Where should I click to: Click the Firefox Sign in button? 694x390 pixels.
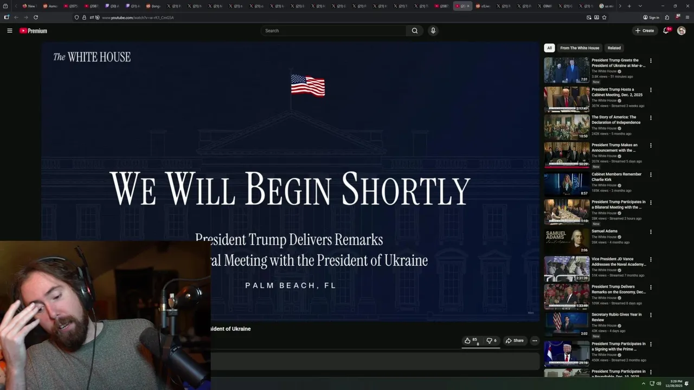pyautogui.click(x=651, y=17)
